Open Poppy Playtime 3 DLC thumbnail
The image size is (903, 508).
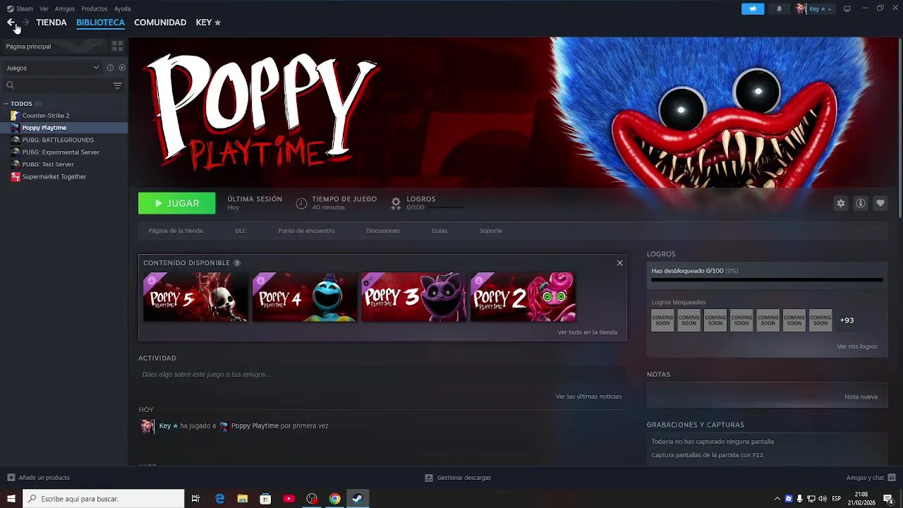tap(414, 297)
